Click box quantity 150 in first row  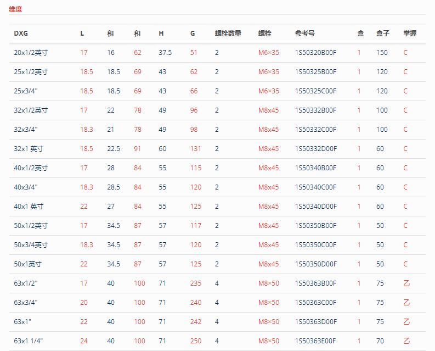click(x=382, y=53)
